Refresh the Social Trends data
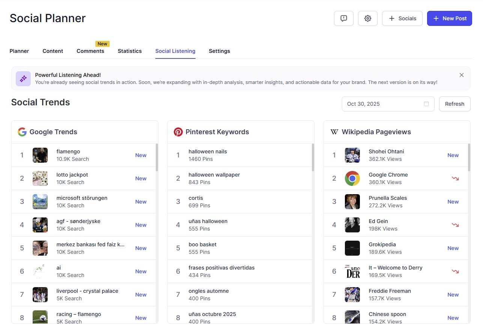Screen dimensions: 483x325 (454, 104)
